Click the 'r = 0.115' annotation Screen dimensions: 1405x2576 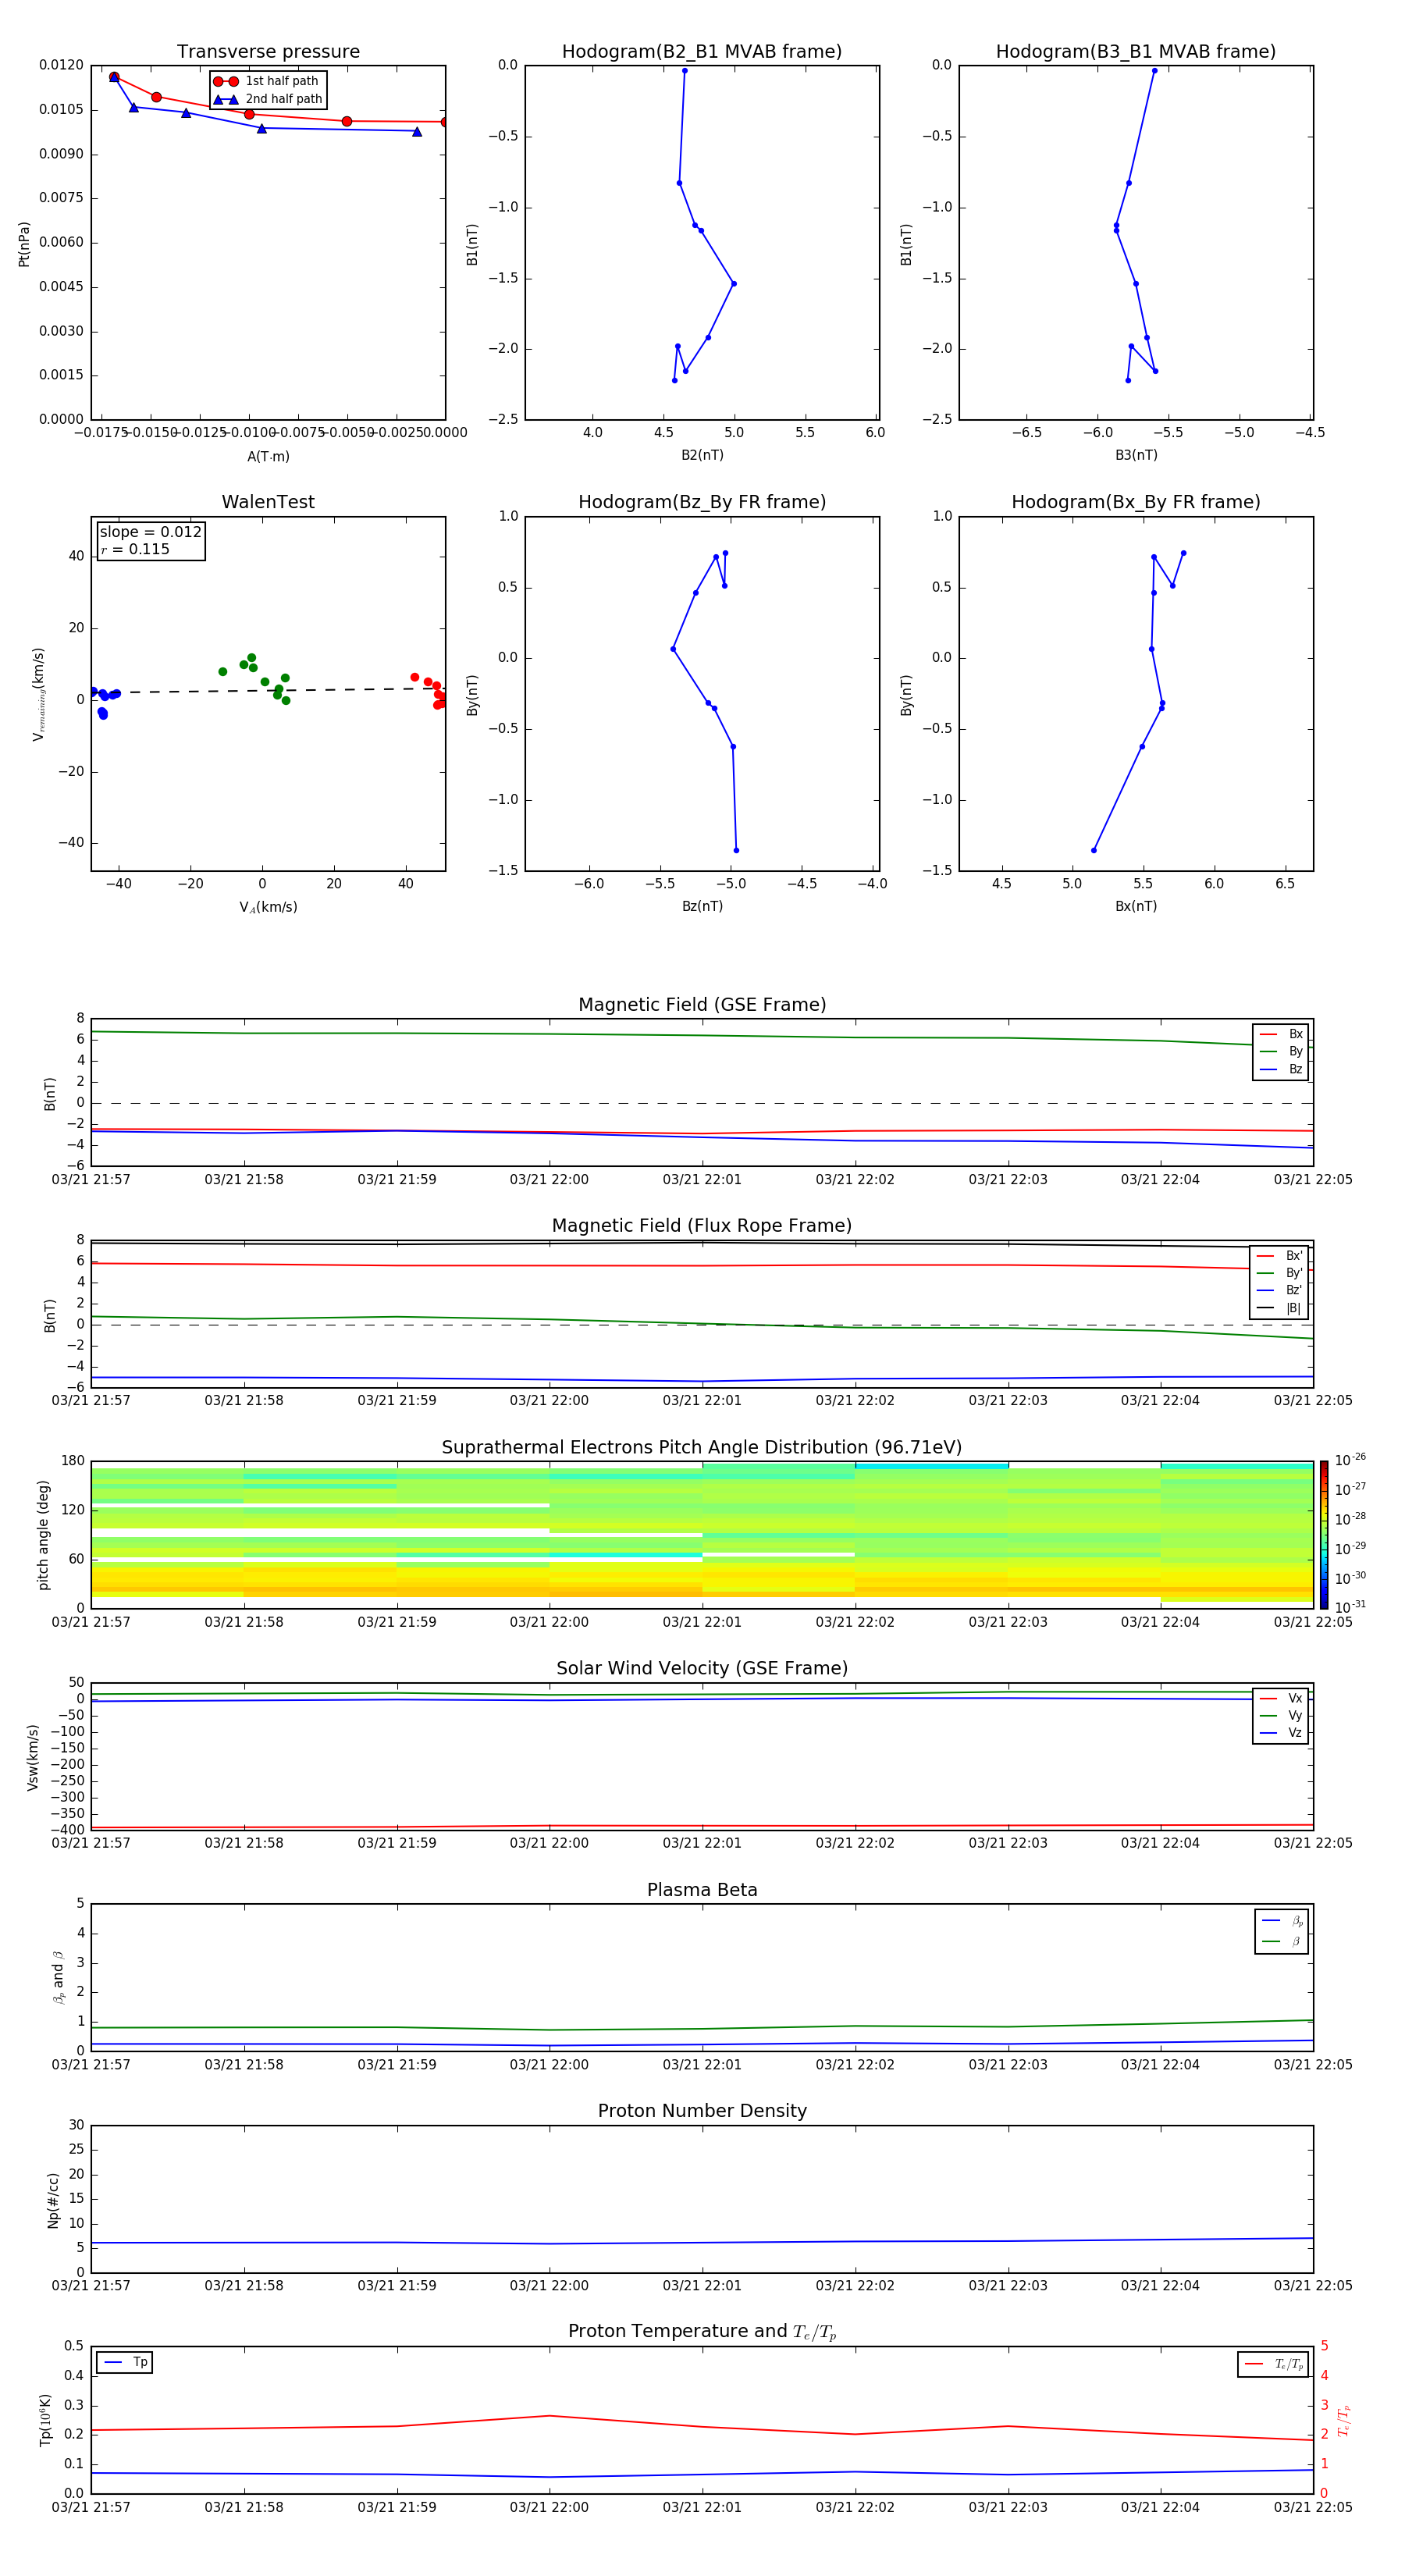click(x=136, y=549)
